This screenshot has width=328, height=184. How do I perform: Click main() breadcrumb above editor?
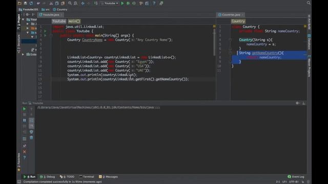(x=74, y=21)
